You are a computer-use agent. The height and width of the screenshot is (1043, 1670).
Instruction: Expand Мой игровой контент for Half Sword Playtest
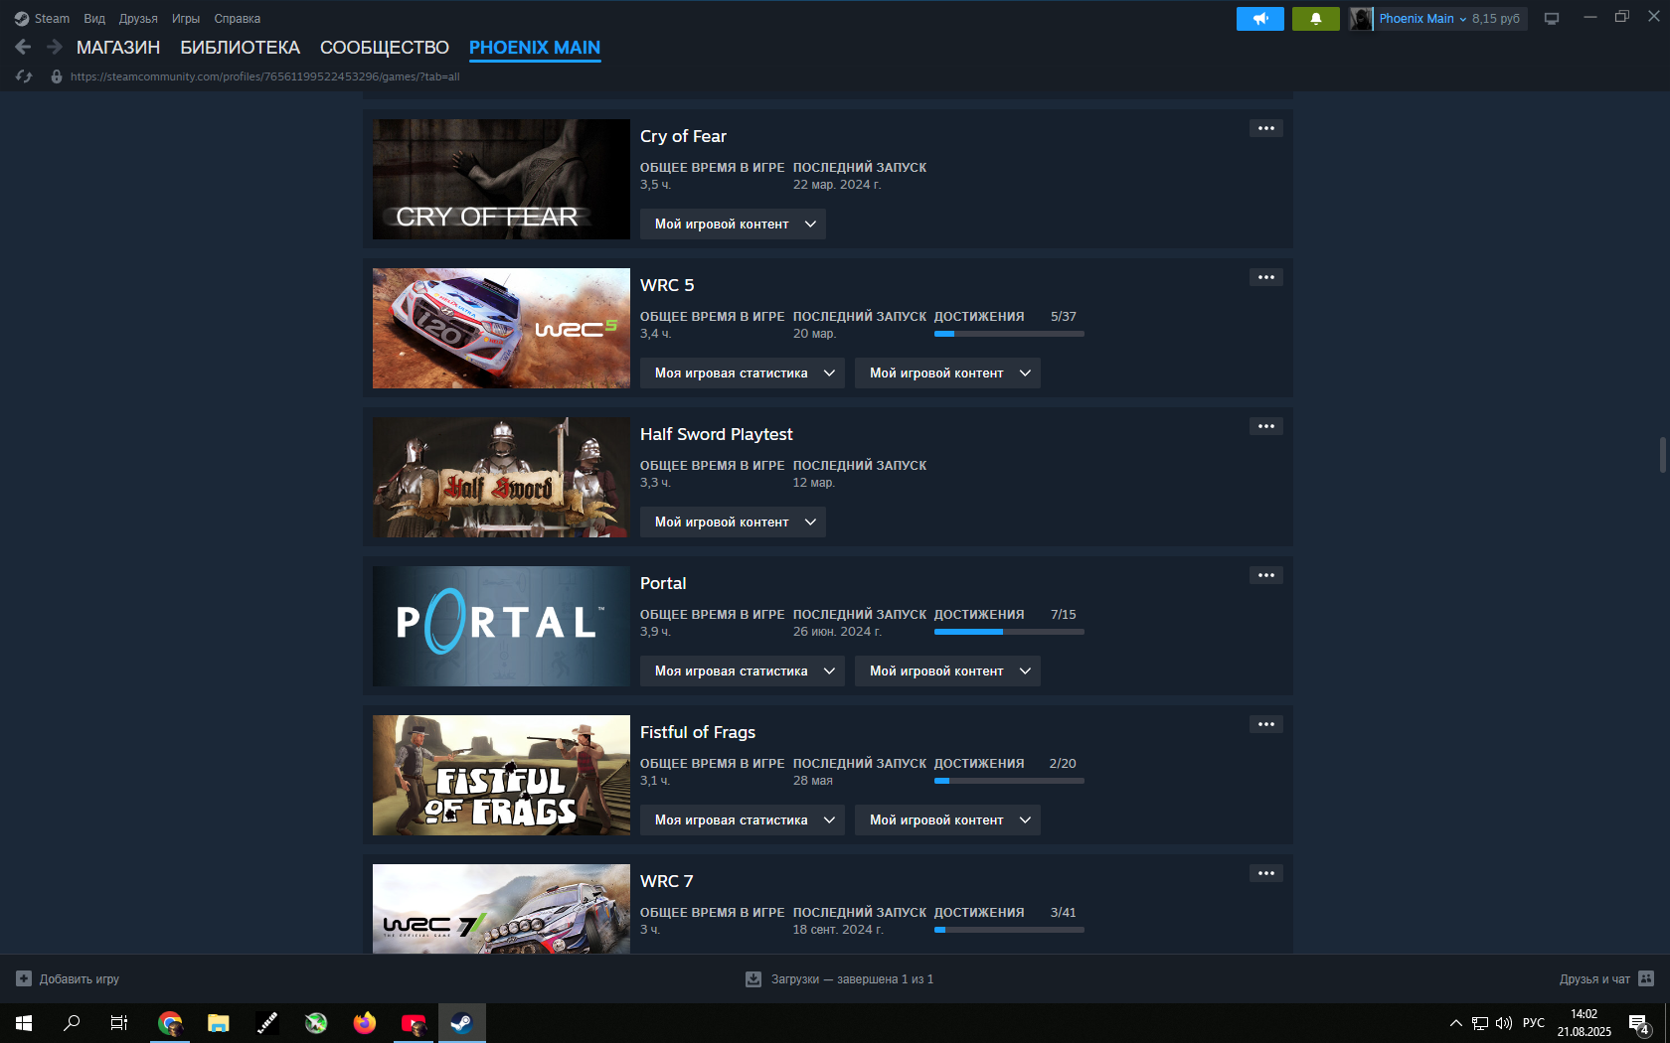733,522
